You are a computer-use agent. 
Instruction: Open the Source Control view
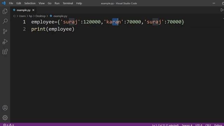point(5,31)
